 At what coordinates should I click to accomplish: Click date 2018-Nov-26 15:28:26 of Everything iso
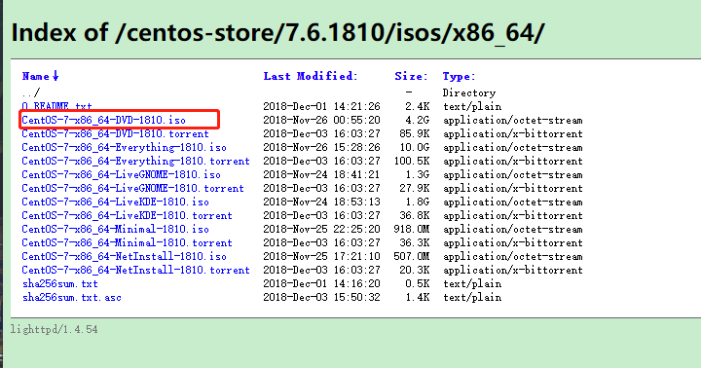click(x=321, y=148)
